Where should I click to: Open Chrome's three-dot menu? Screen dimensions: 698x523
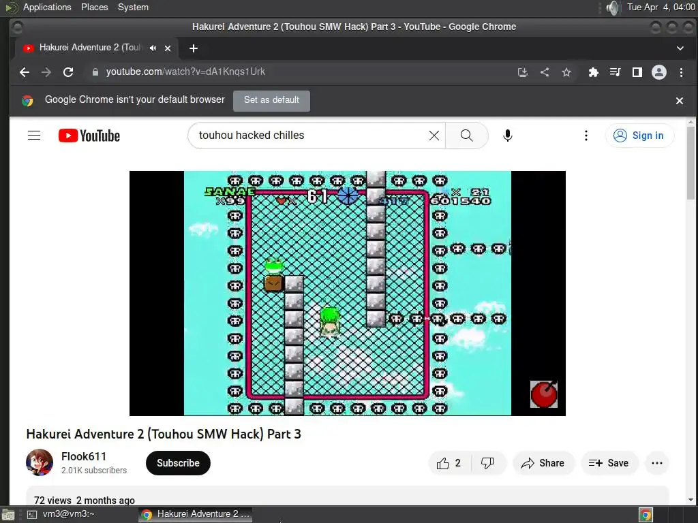(x=681, y=72)
